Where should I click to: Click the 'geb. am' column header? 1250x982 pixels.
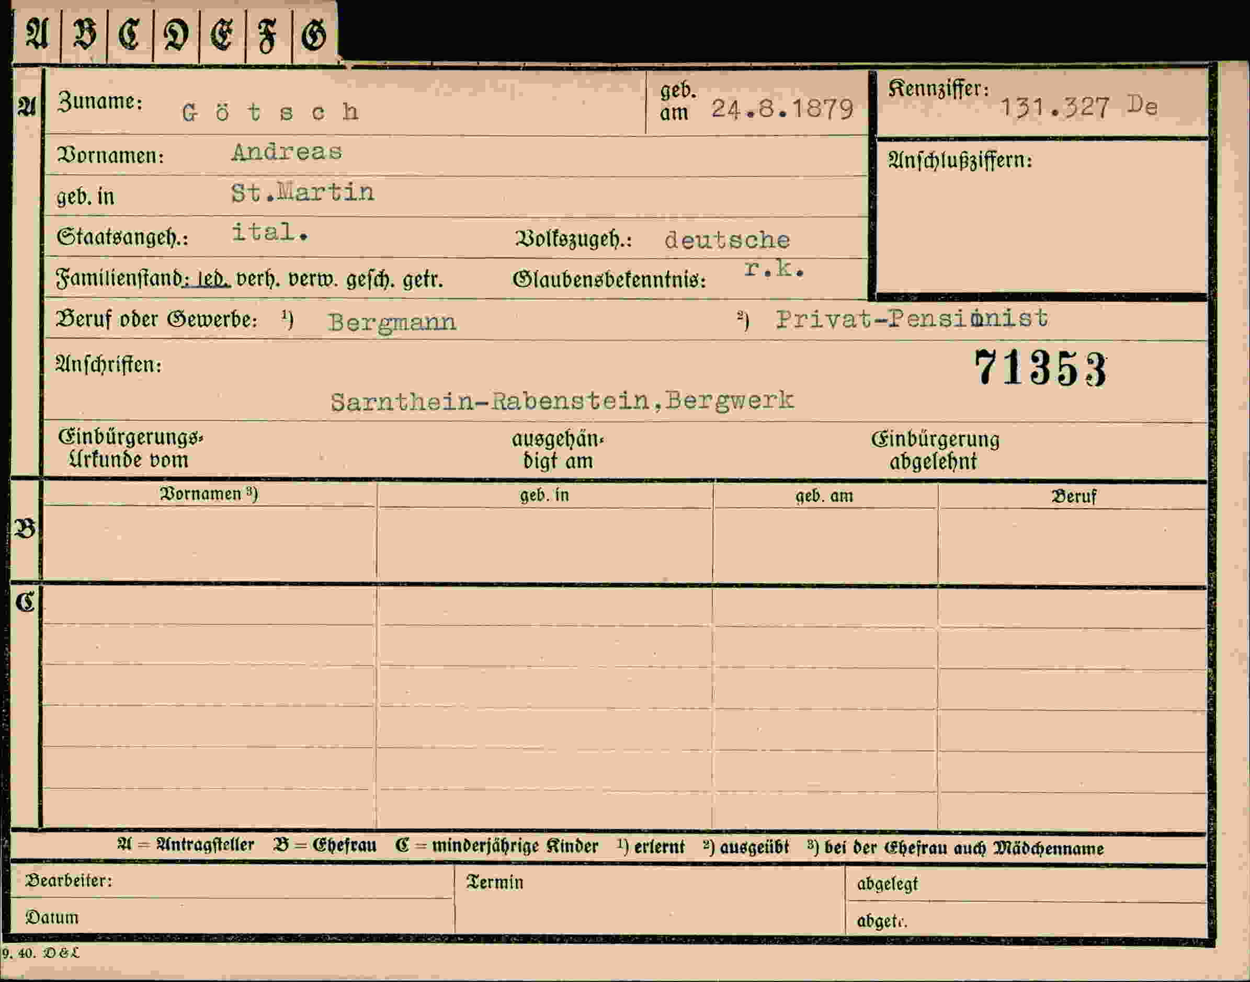click(824, 497)
